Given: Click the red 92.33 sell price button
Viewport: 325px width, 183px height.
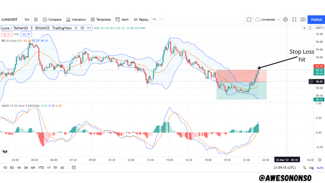Looking at the screenshot, I should pyautogui.click(x=7, y=34).
